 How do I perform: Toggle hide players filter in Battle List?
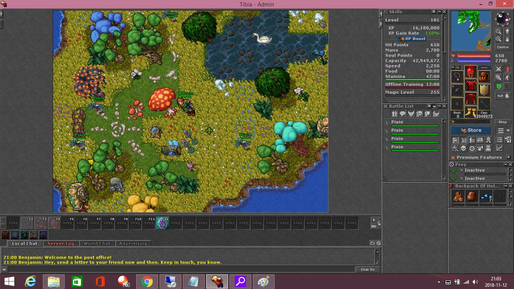click(394, 113)
